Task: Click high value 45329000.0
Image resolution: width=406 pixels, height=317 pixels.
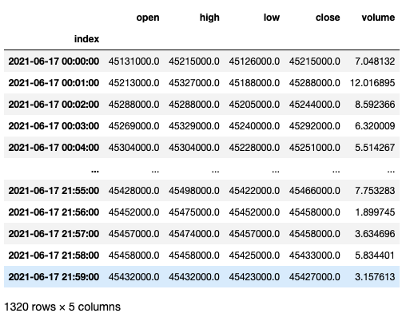Action: [x=194, y=126]
